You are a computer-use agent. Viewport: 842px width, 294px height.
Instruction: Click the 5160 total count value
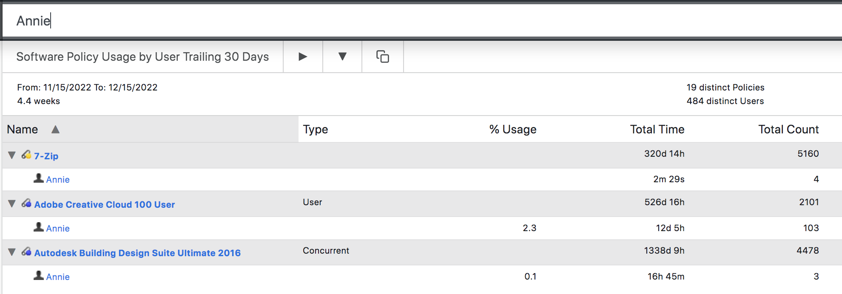coord(808,153)
